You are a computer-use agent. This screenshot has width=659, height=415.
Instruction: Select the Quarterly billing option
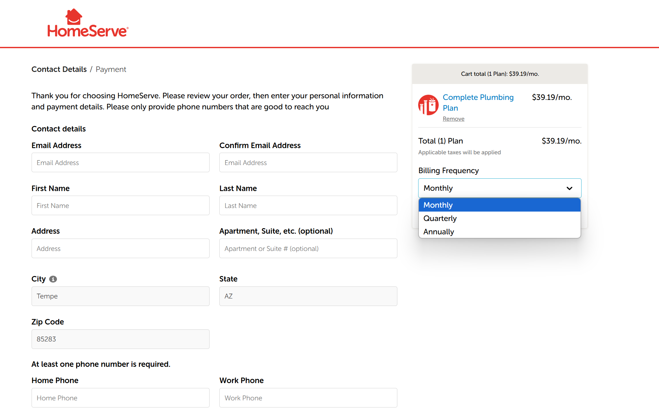pyautogui.click(x=500, y=218)
